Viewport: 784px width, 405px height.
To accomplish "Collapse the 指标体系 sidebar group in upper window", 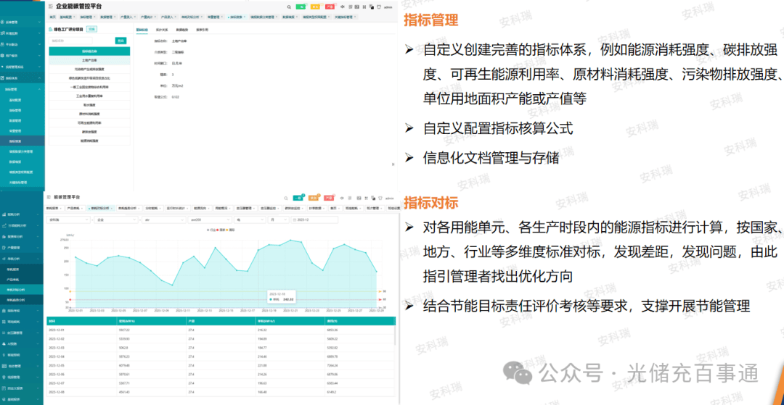I will (22, 78).
